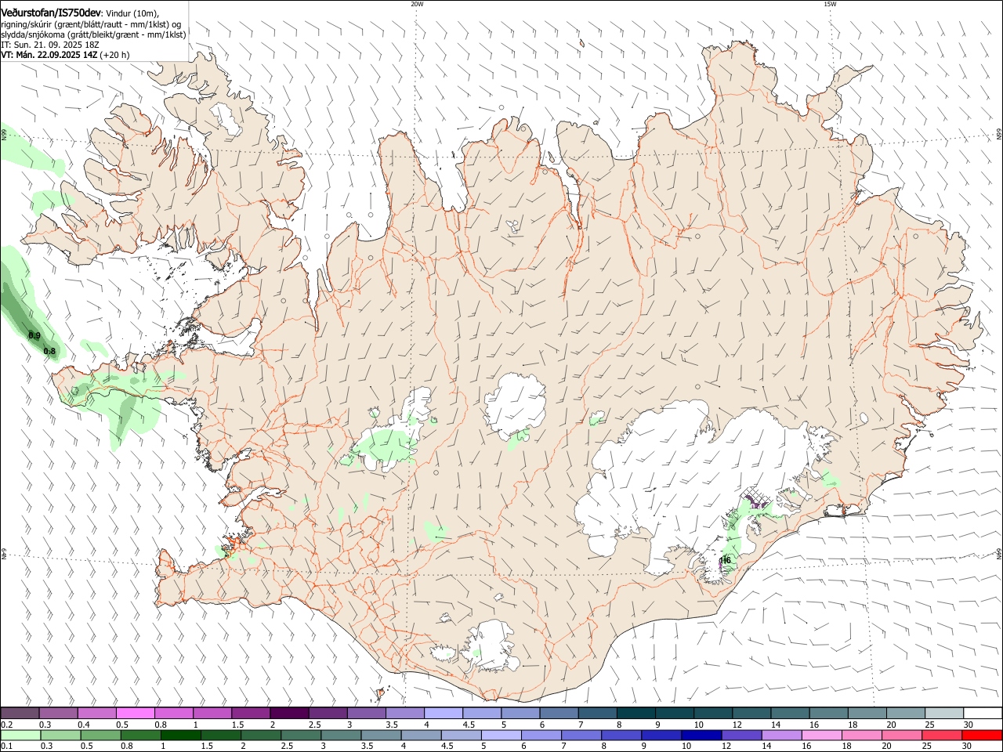Click the 0.2 label on the legend
1003x752 pixels.
pos(6,725)
